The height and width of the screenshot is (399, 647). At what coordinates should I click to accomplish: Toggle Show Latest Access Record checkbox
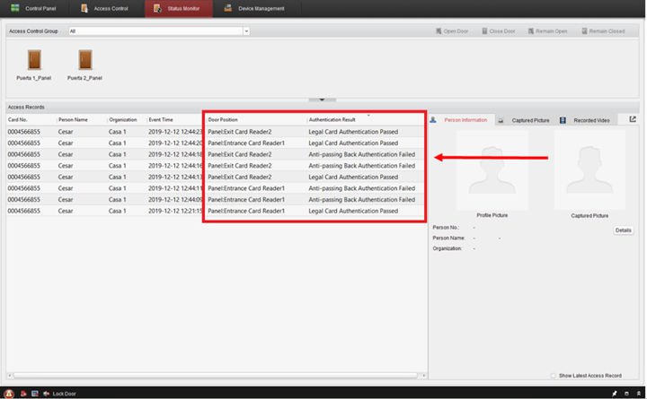point(553,376)
